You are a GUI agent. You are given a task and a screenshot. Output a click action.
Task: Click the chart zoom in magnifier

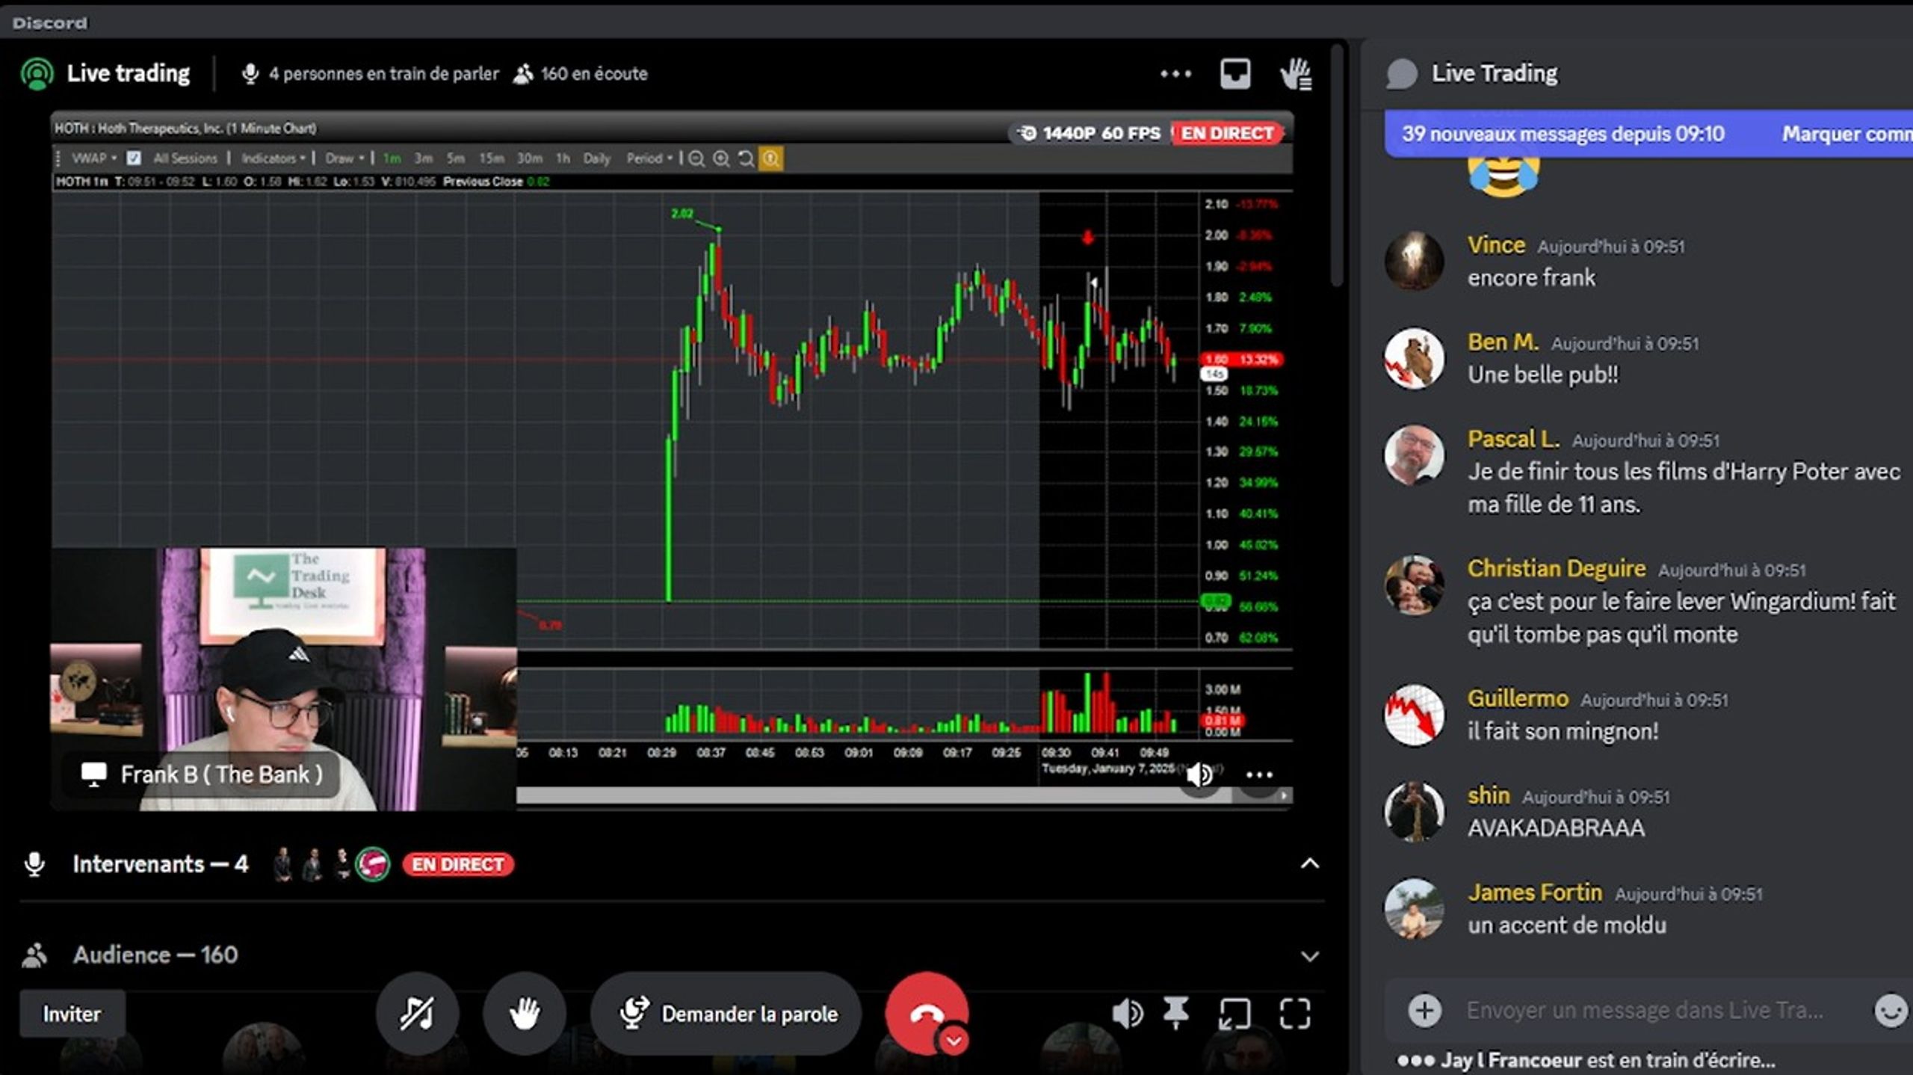[x=721, y=158]
